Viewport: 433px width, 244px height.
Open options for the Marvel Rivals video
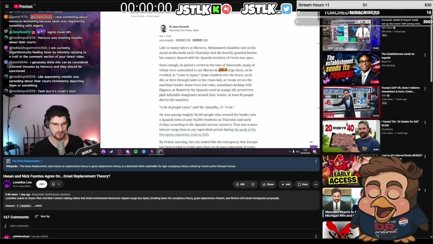point(425,156)
